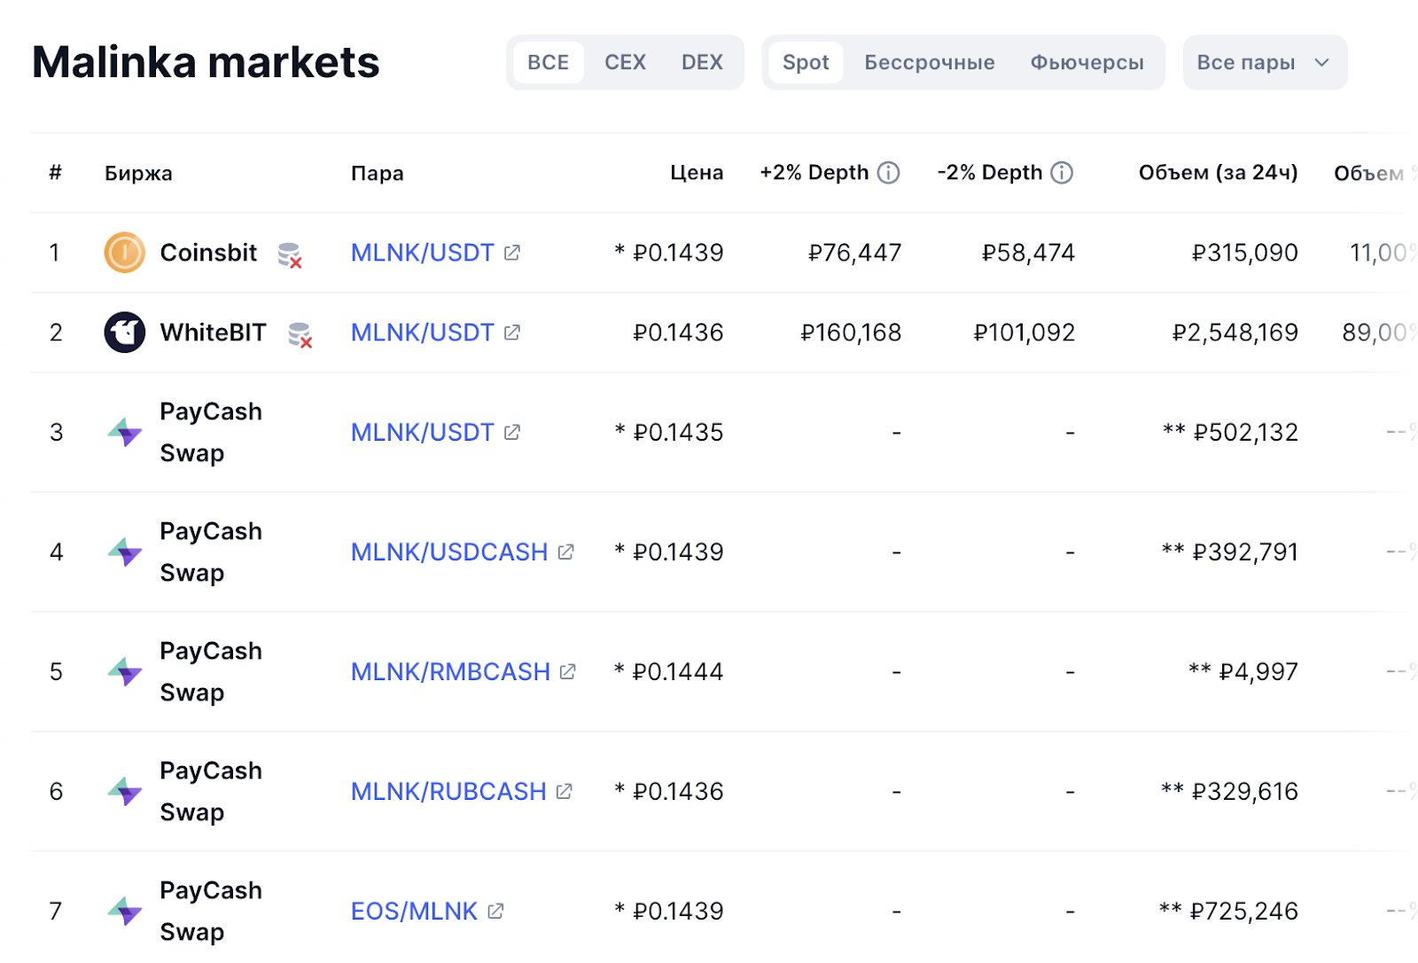Click the ₽392,791 volume cell
Screen dimensions: 1418x963
pos(1245,552)
